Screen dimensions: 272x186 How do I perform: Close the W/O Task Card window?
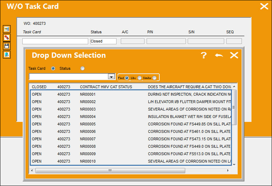pos(264,6)
